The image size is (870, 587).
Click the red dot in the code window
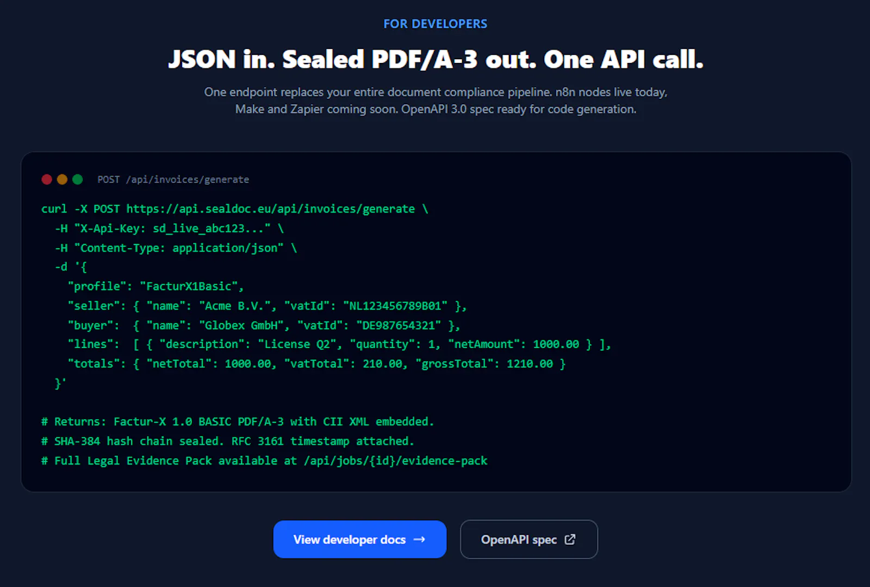[x=47, y=179]
